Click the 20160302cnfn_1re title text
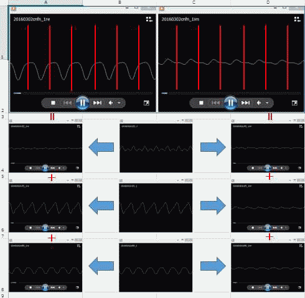This screenshot has width=305, height=298. [x=32, y=19]
